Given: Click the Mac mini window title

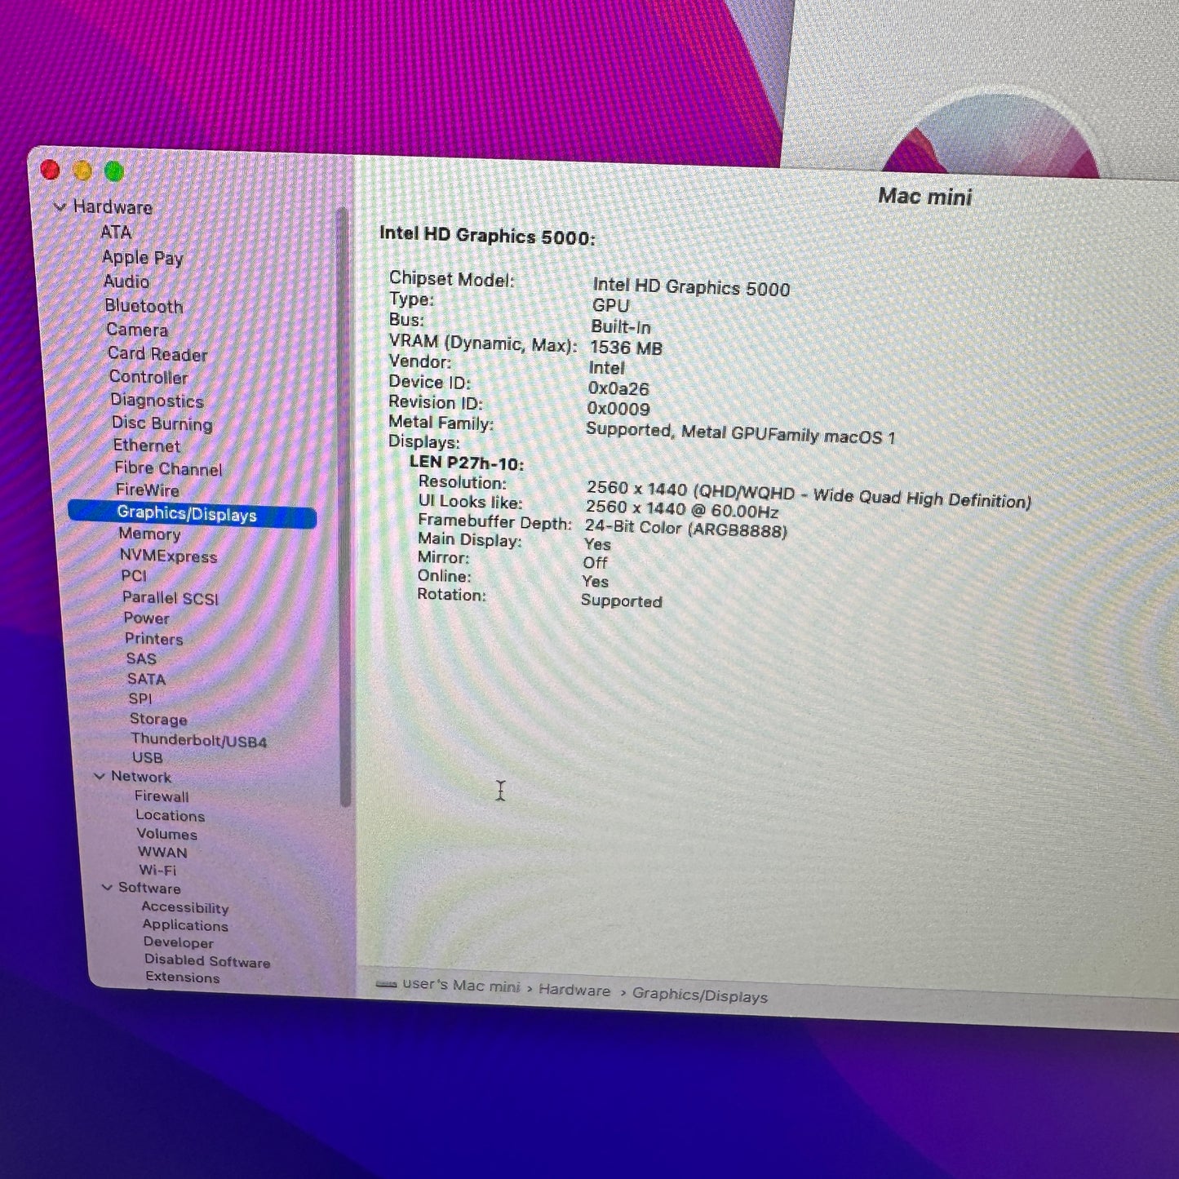Looking at the screenshot, I should point(925,197).
